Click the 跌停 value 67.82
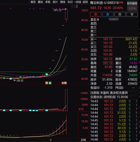The image size is (140, 142). (x=134, y=59)
